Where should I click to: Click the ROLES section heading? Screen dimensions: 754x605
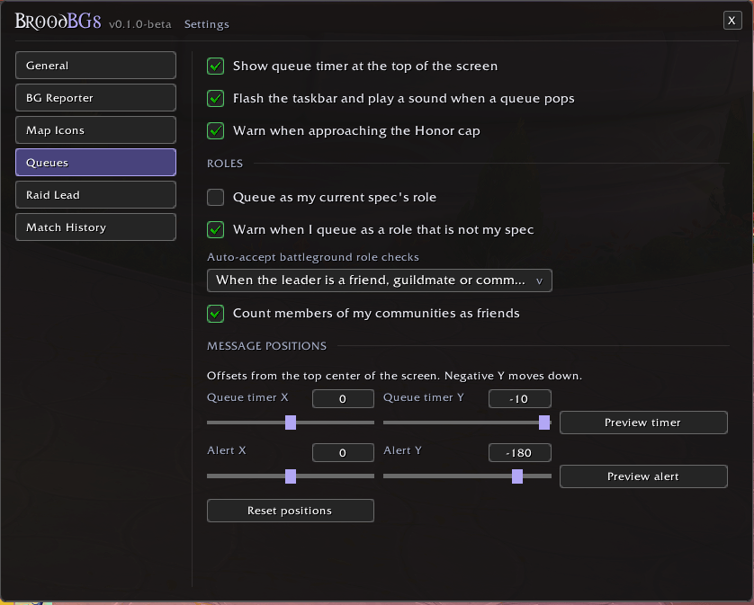pos(225,164)
